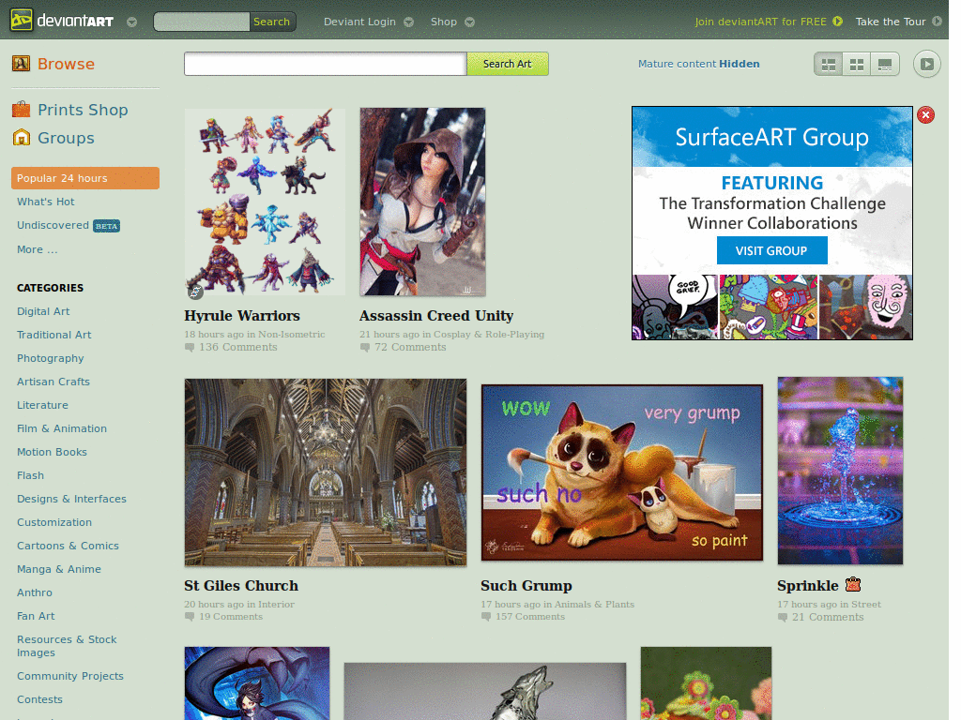961x720 pixels.
Task: Open the Shop menu
Action: coord(444,22)
